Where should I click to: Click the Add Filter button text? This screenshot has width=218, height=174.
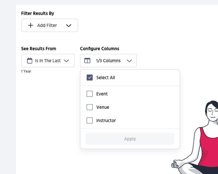(47, 25)
